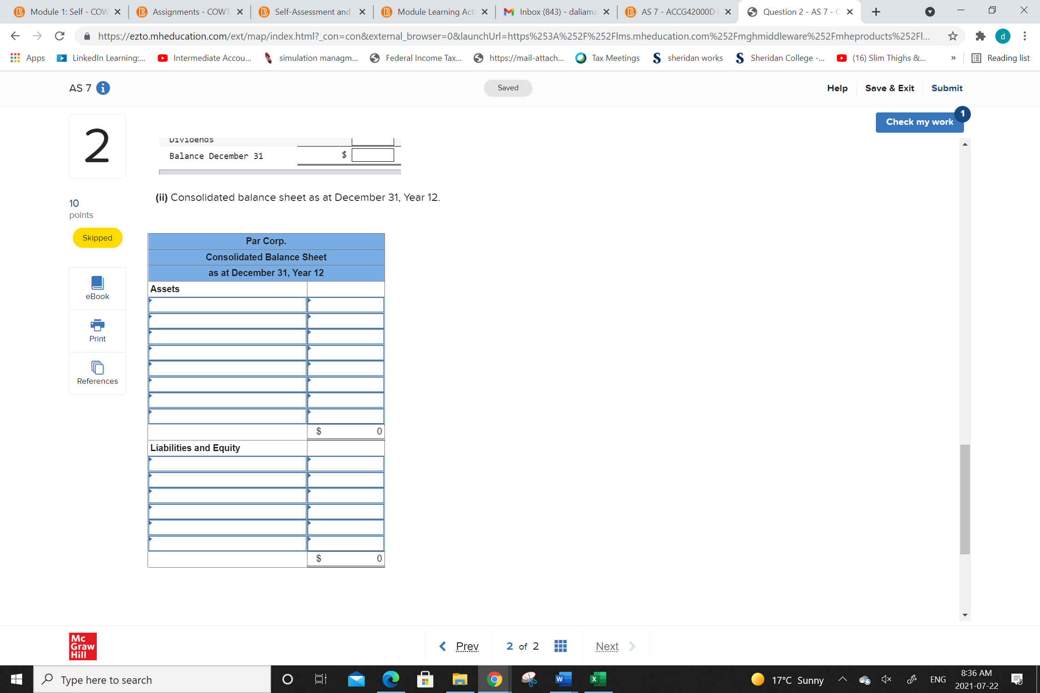Open the Chrome extensions puzzle icon

[x=980, y=36]
